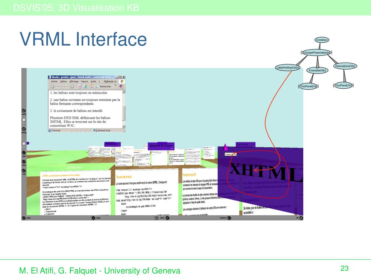Select the turn navigation mode
Image resolution: width=371 pixels, height=278 pixels.
(24, 162)
